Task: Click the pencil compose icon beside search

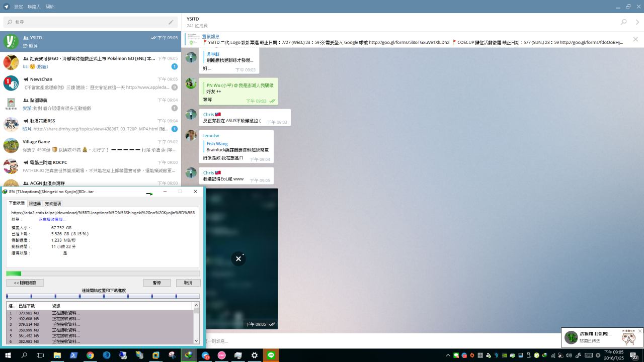Action: [x=171, y=22]
